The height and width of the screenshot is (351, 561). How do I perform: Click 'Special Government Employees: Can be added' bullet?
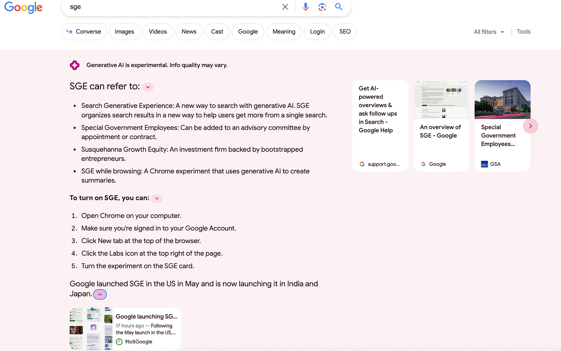[195, 132]
